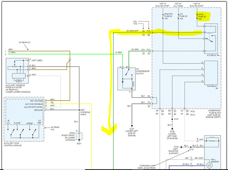Click the UNDERHOOD FUSE BLOCK caption
This screenshot has width=228, height=170.
[x=213, y=114]
